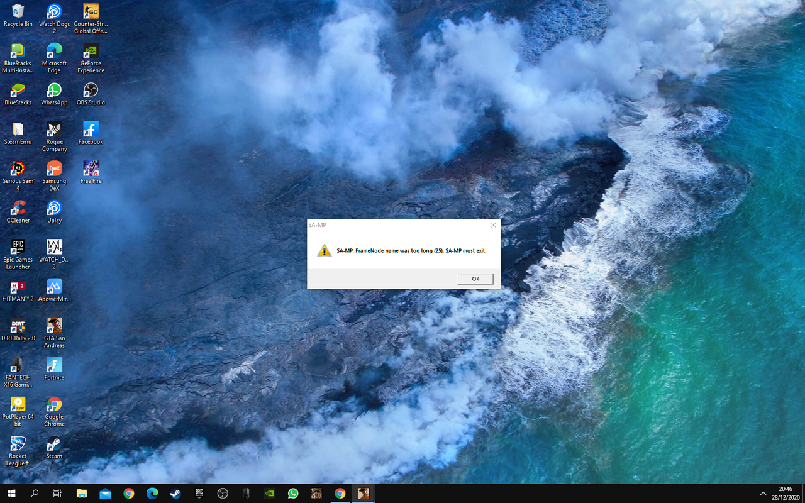Image resolution: width=805 pixels, height=503 pixels.
Task: Click the SA-MP dialog title bar text
Action: pos(317,224)
